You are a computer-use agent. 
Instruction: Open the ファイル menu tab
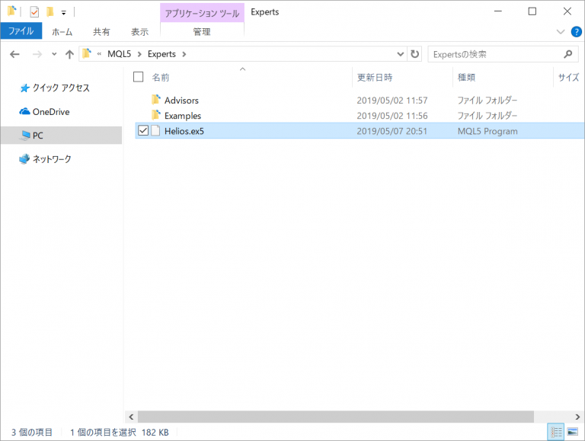pos(21,32)
